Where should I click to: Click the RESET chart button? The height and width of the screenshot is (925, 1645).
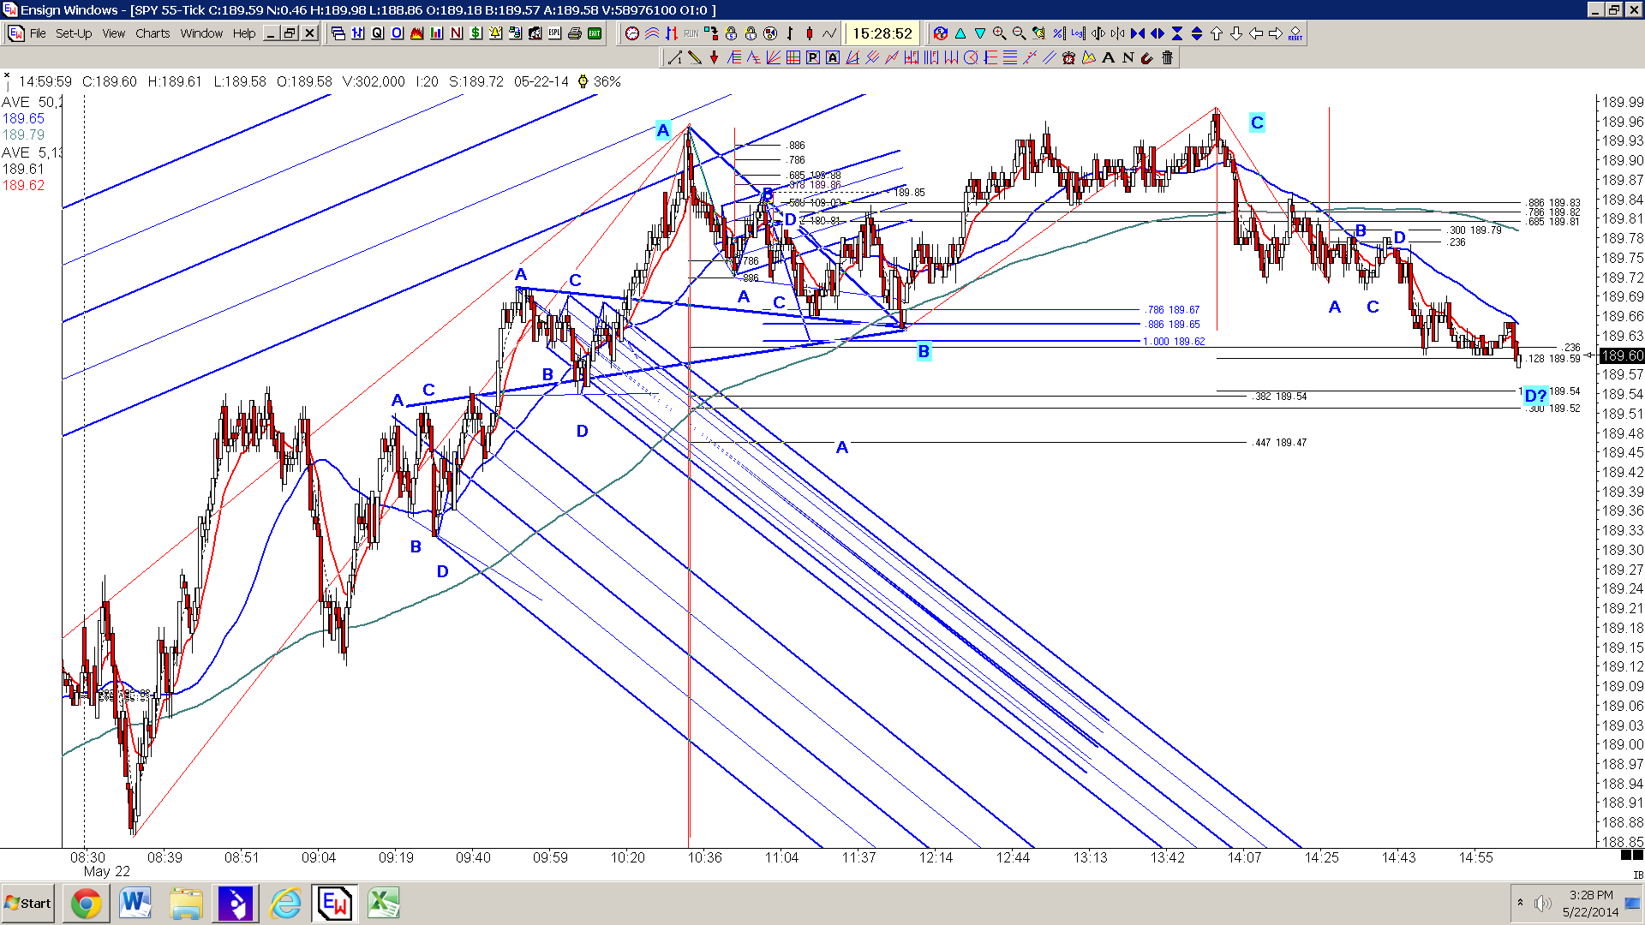tap(1295, 33)
